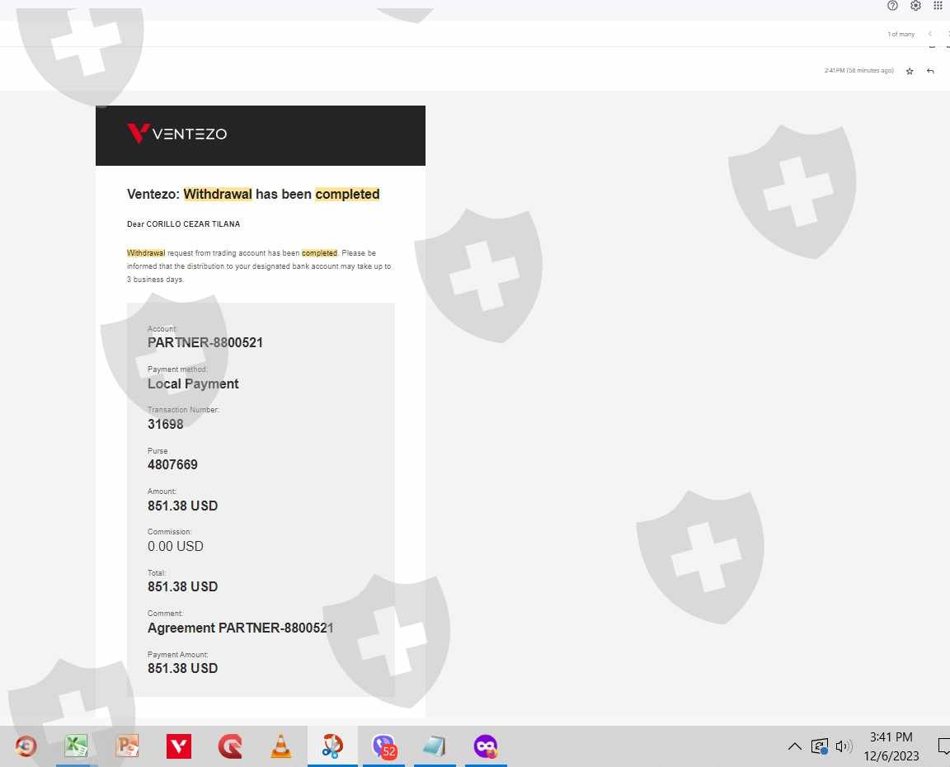Click the highlighted 'Withdrawal' word in body paragraph

[x=145, y=252]
